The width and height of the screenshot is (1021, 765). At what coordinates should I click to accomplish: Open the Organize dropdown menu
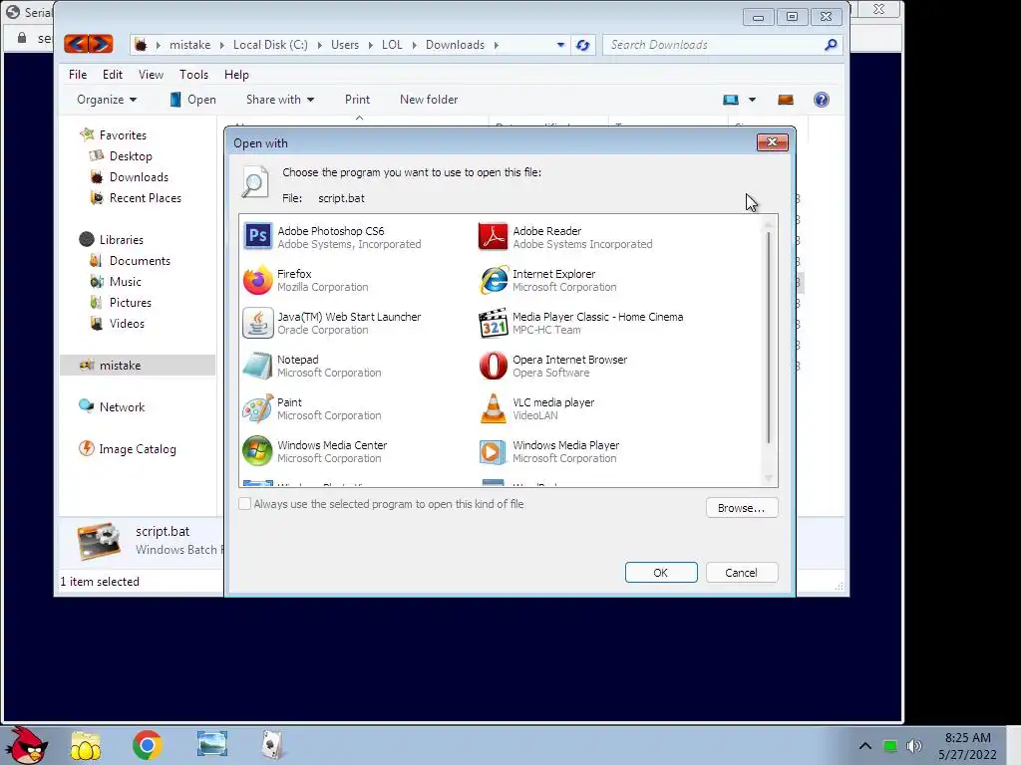(x=107, y=100)
